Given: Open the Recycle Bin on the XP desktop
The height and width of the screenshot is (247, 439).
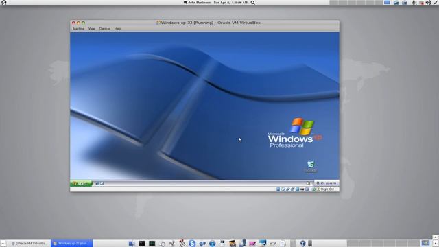Looking at the screenshot, I should point(311,166).
